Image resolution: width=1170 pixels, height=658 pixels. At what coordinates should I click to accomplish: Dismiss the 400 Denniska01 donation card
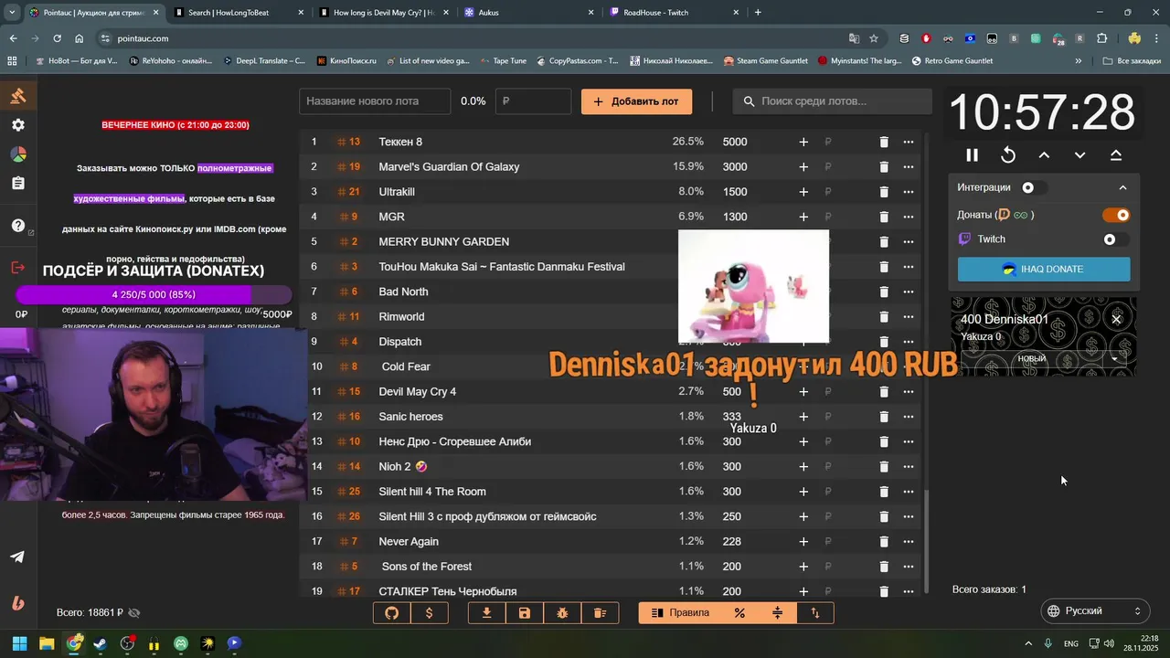(1116, 319)
